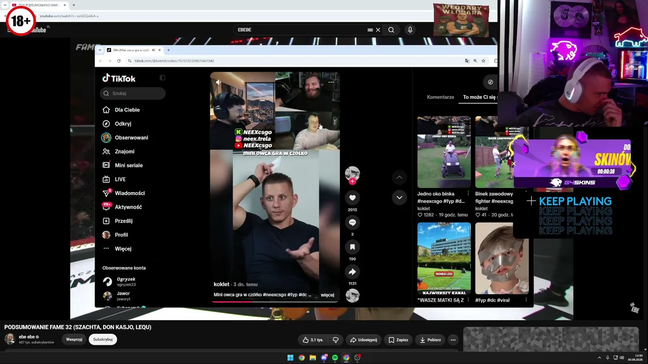Image resolution: width=648 pixels, height=364 pixels.
Task: Select the To może Ci się tab
Action: point(480,97)
